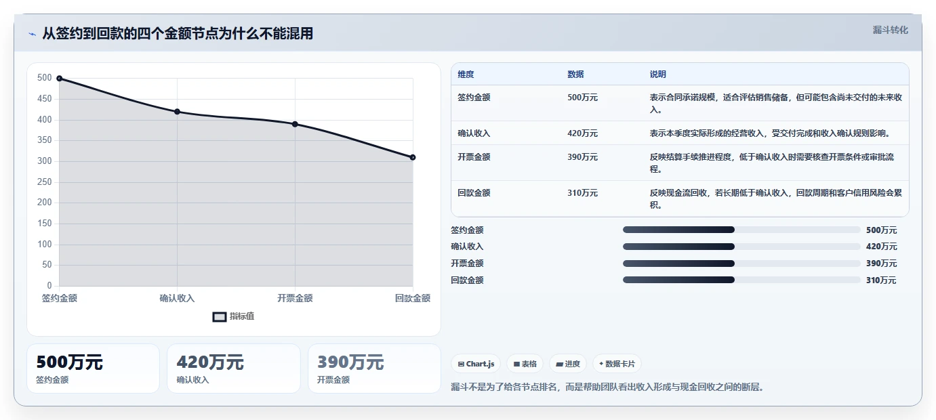This screenshot has height=420, width=936.
Task: Click the 表格 chip
Action: [525, 364]
